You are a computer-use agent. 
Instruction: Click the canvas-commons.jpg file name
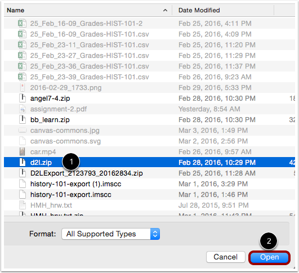coord(65,131)
